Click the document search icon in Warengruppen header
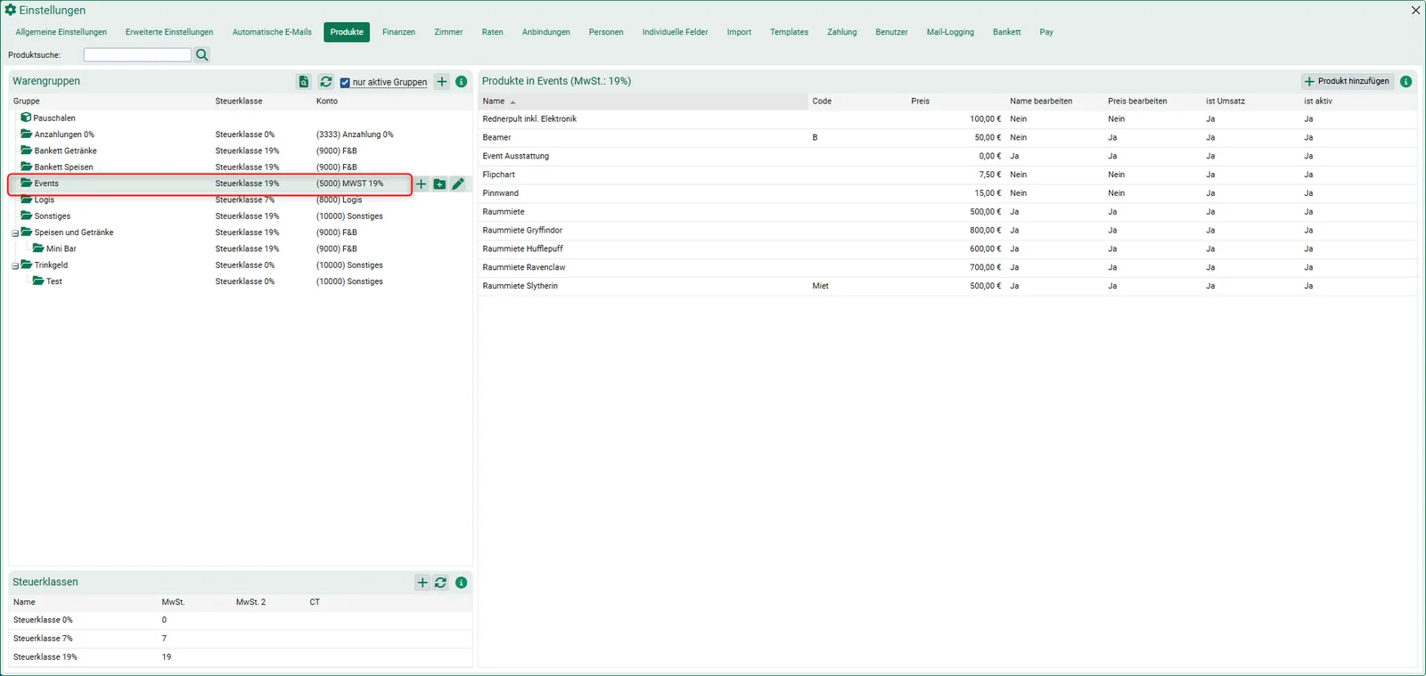This screenshot has height=676, width=1426. click(x=304, y=82)
